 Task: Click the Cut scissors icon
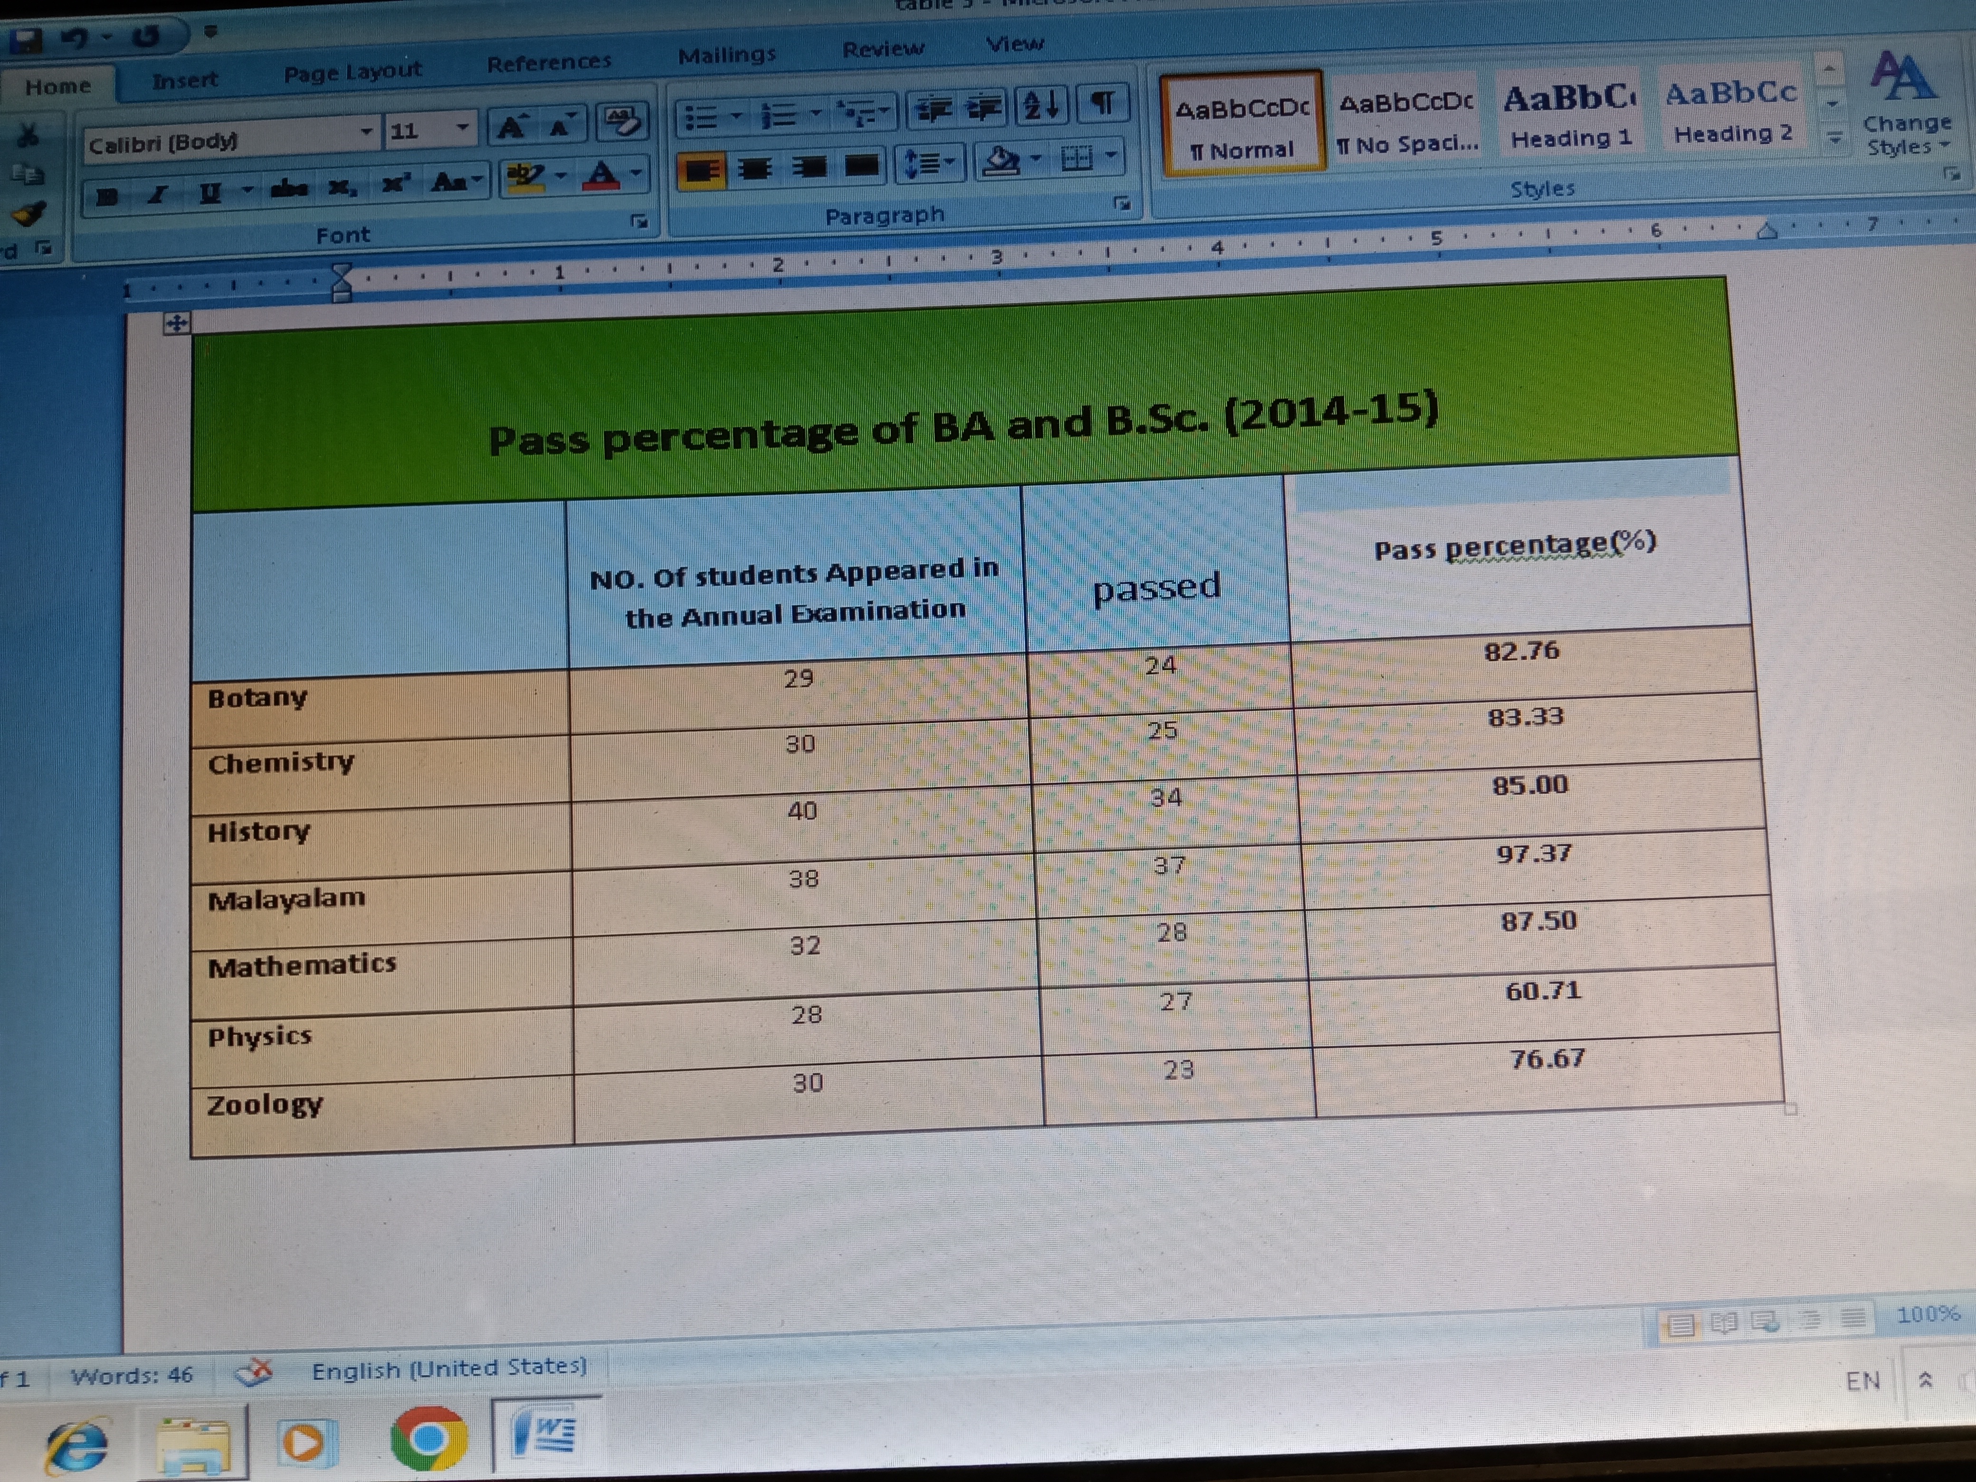[28, 136]
